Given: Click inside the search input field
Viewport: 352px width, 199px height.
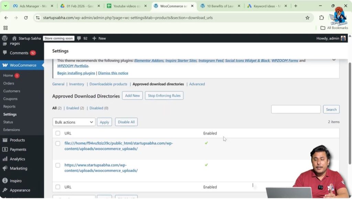Looking at the screenshot, I should (x=296, y=109).
